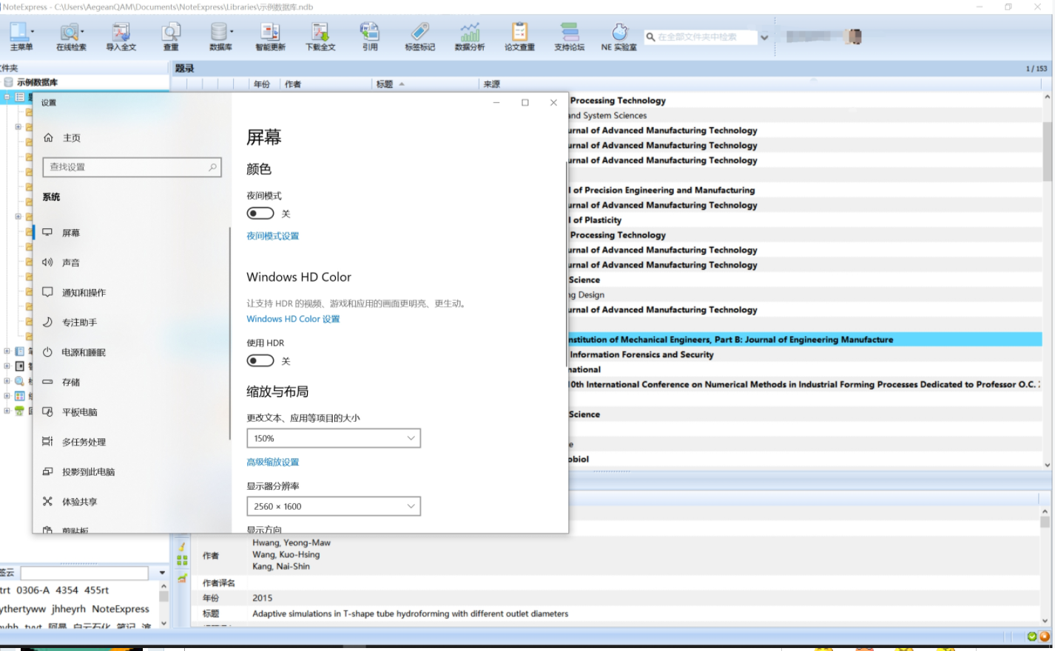Screen dimensions: 1055x651
Task: Toggle the 夜间模式 night mode switch
Action: tap(260, 214)
